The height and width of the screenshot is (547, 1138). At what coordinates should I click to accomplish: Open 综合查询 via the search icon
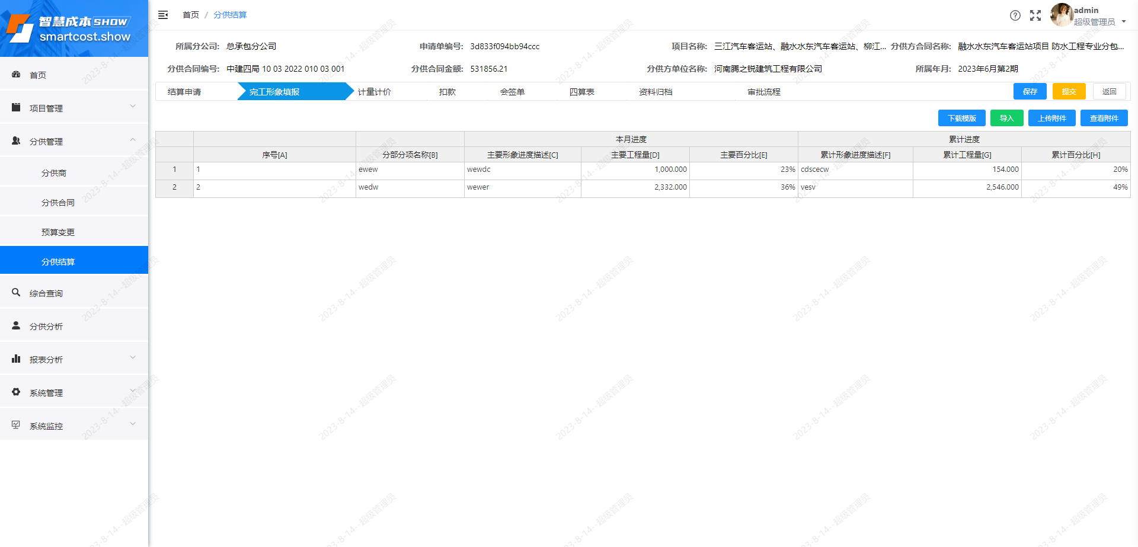15,292
